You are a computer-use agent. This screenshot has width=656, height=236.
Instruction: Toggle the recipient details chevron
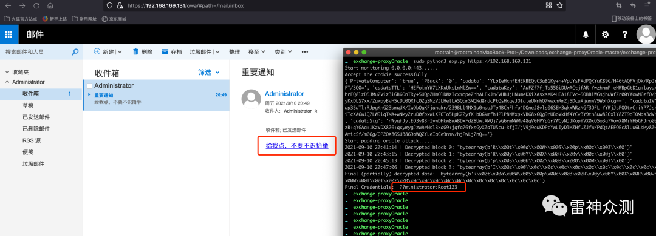click(315, 111)
